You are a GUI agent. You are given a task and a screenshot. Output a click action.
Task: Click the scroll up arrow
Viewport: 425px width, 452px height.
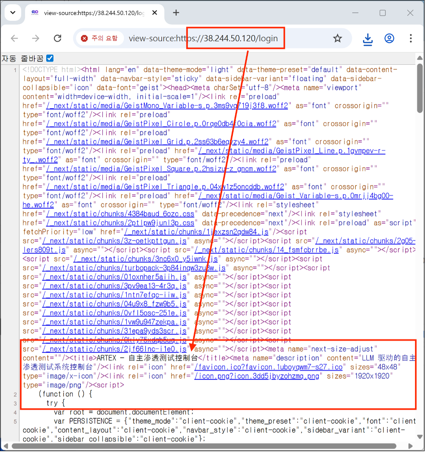click(x=420, y=58)
